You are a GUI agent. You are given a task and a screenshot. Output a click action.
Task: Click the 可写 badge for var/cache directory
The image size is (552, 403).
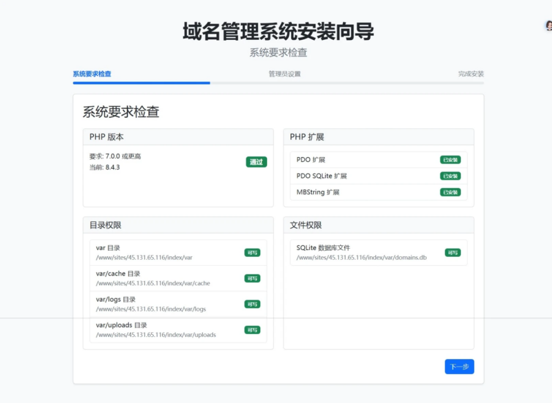pyautogui.click(x=253, y=278)
